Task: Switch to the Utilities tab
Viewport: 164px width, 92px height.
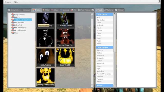Action: [119, 10]
